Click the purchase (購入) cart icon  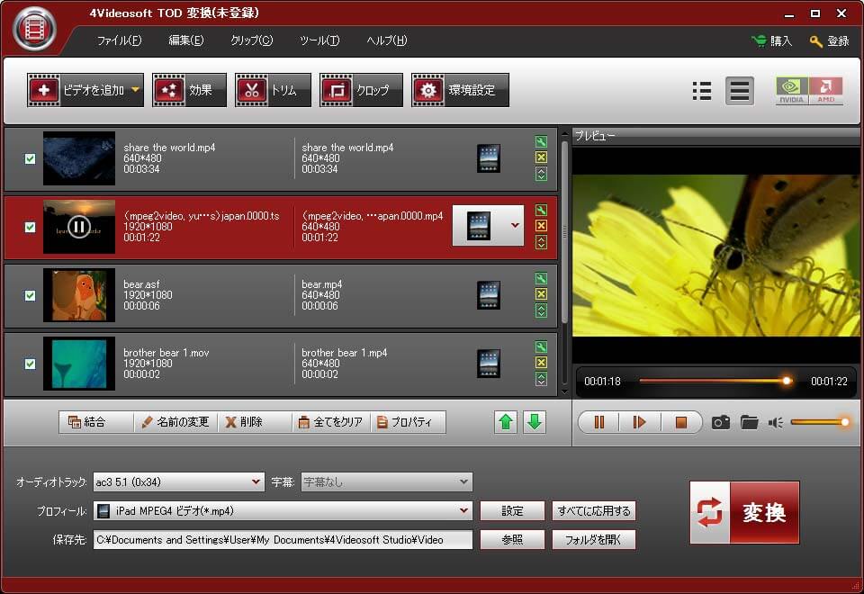(759, 40)
